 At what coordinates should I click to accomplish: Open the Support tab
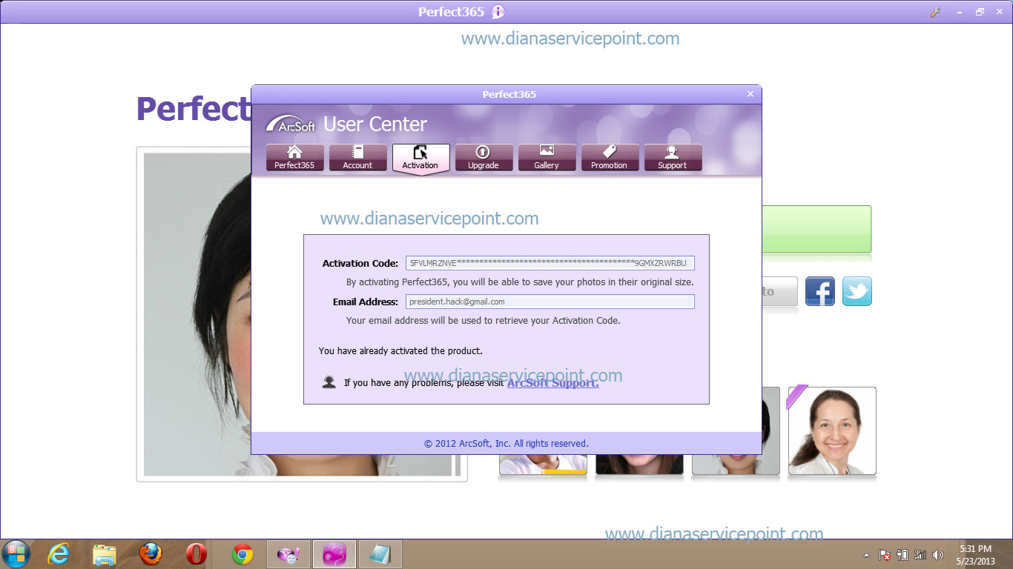(673, 157)
